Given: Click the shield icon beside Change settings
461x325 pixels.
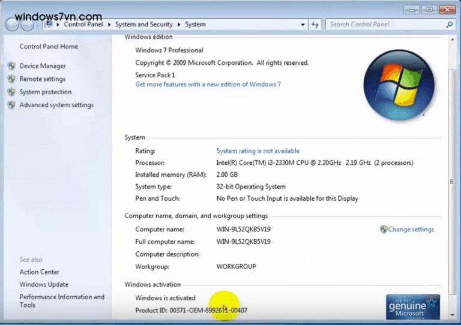Looking at the screenshot, I should [x=384, y=229].
